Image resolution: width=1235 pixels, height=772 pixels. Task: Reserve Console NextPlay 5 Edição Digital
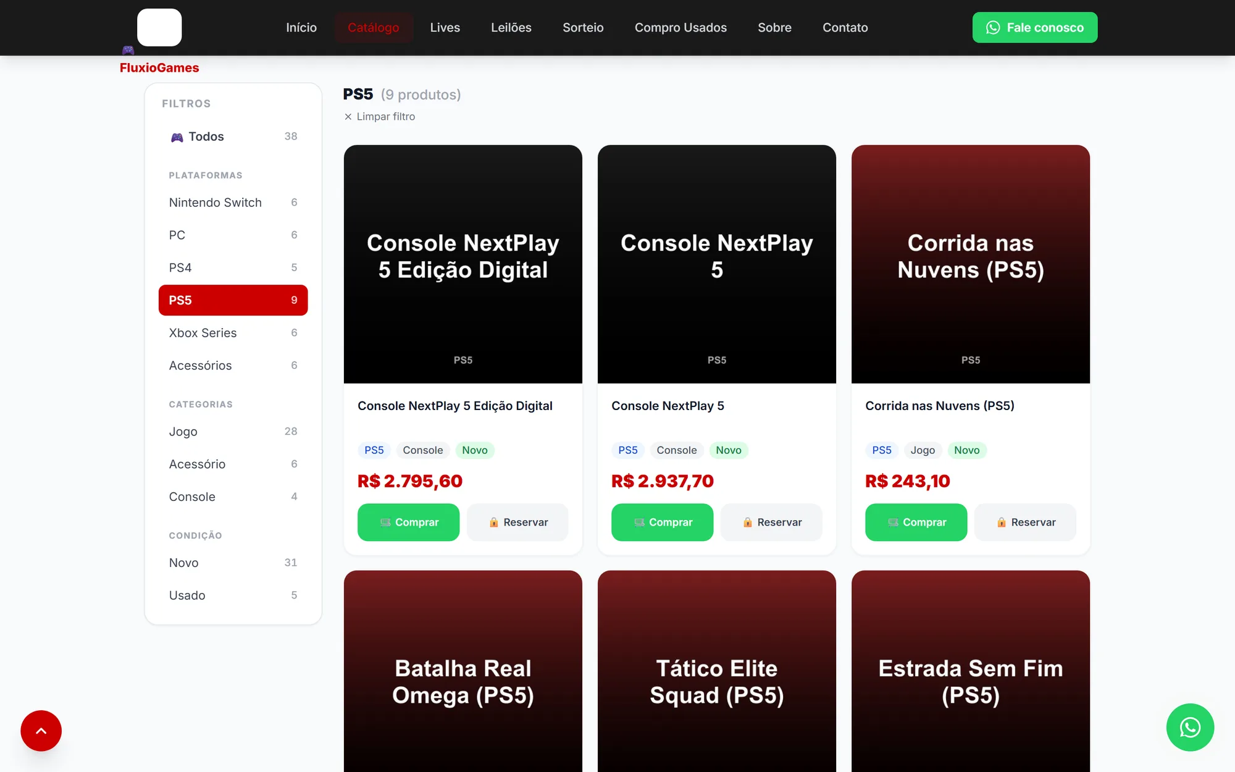point(517,522)
